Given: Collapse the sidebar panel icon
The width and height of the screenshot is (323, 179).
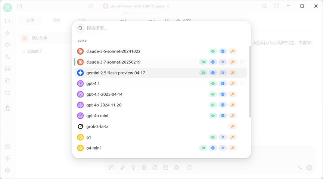Looking at the screenshot, I should point(20,6).
